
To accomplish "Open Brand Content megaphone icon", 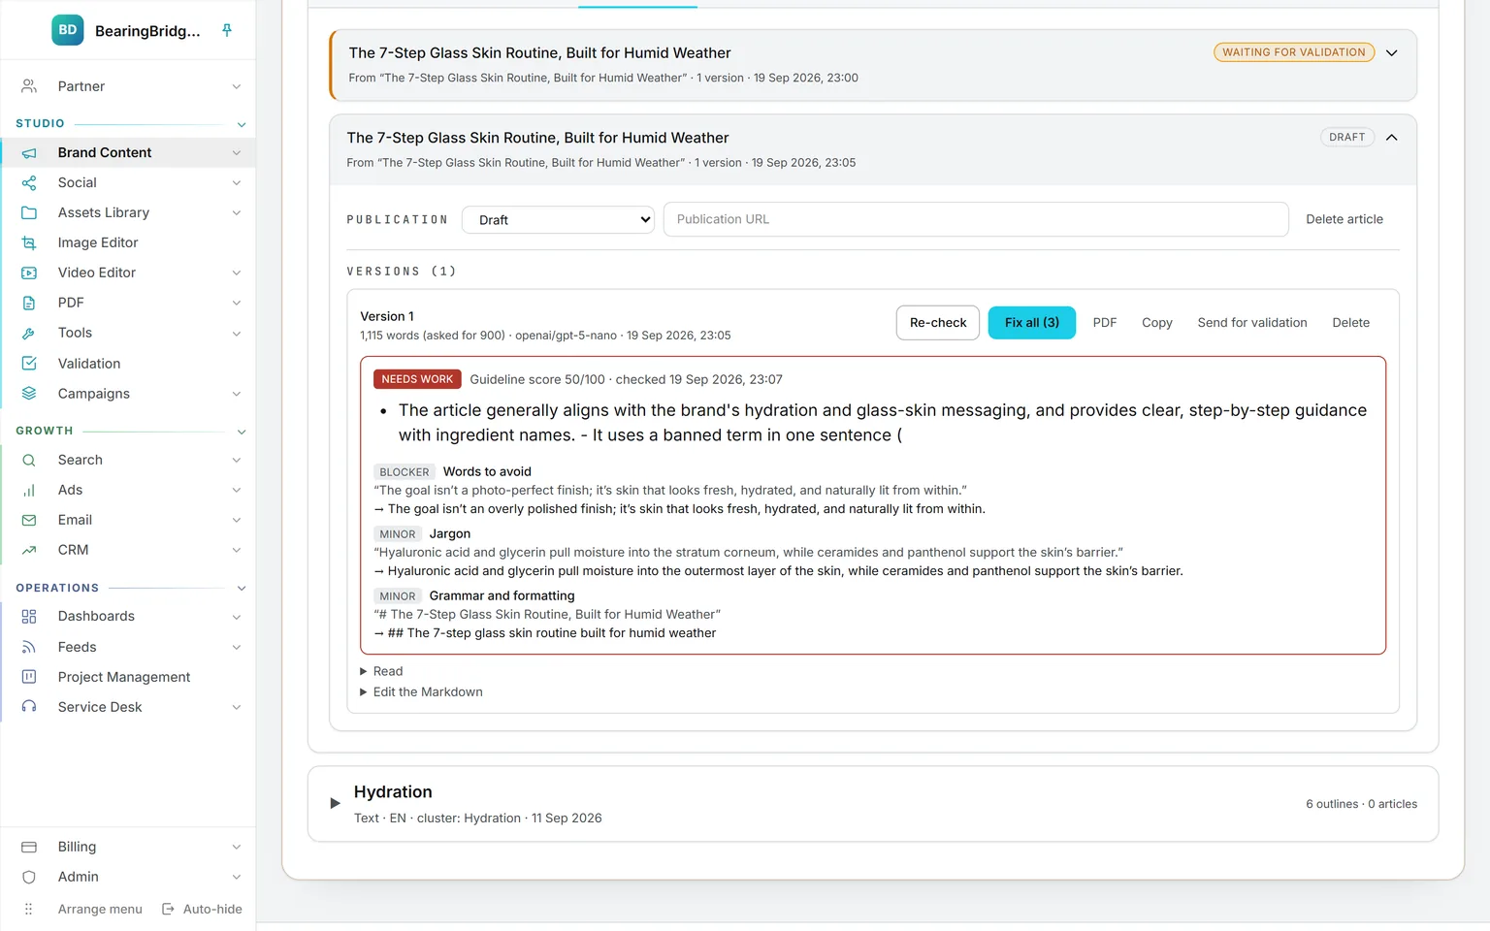I will 29,152.
